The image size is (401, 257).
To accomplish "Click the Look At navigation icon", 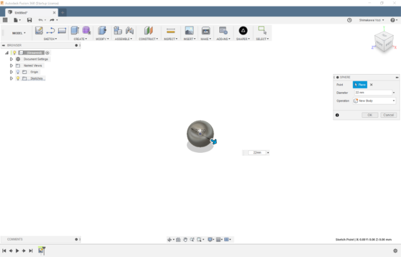I will pyautogui.click(x=178, y=239).
